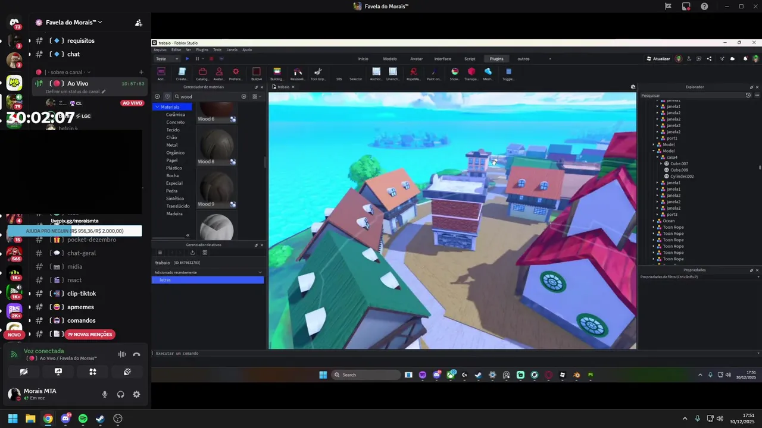The width and height of the screenshot is (762, 428).
Task: Select the Paint on plugin
Action: (433, 73)
